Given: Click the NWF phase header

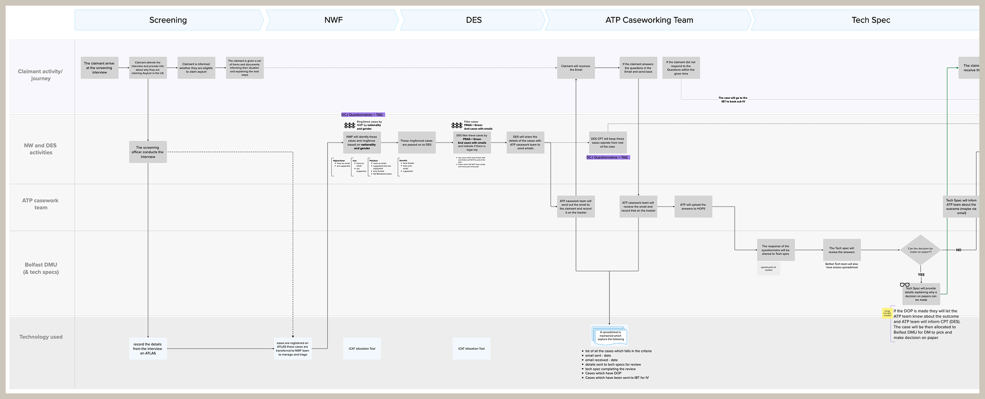Looking at the screenshot, I should click(333, 20).
